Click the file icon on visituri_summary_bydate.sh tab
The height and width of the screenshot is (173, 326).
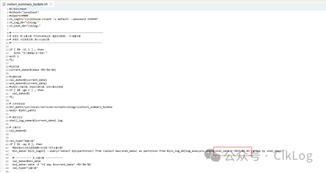pyautogui.click(x=4, y=4)
